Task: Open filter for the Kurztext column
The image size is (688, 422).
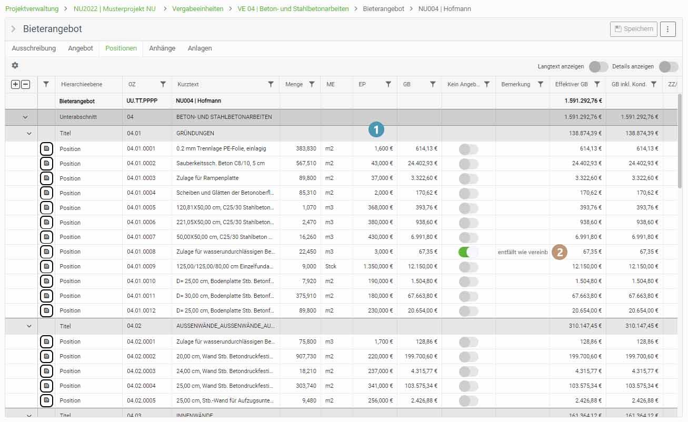Action: (271, 84)
